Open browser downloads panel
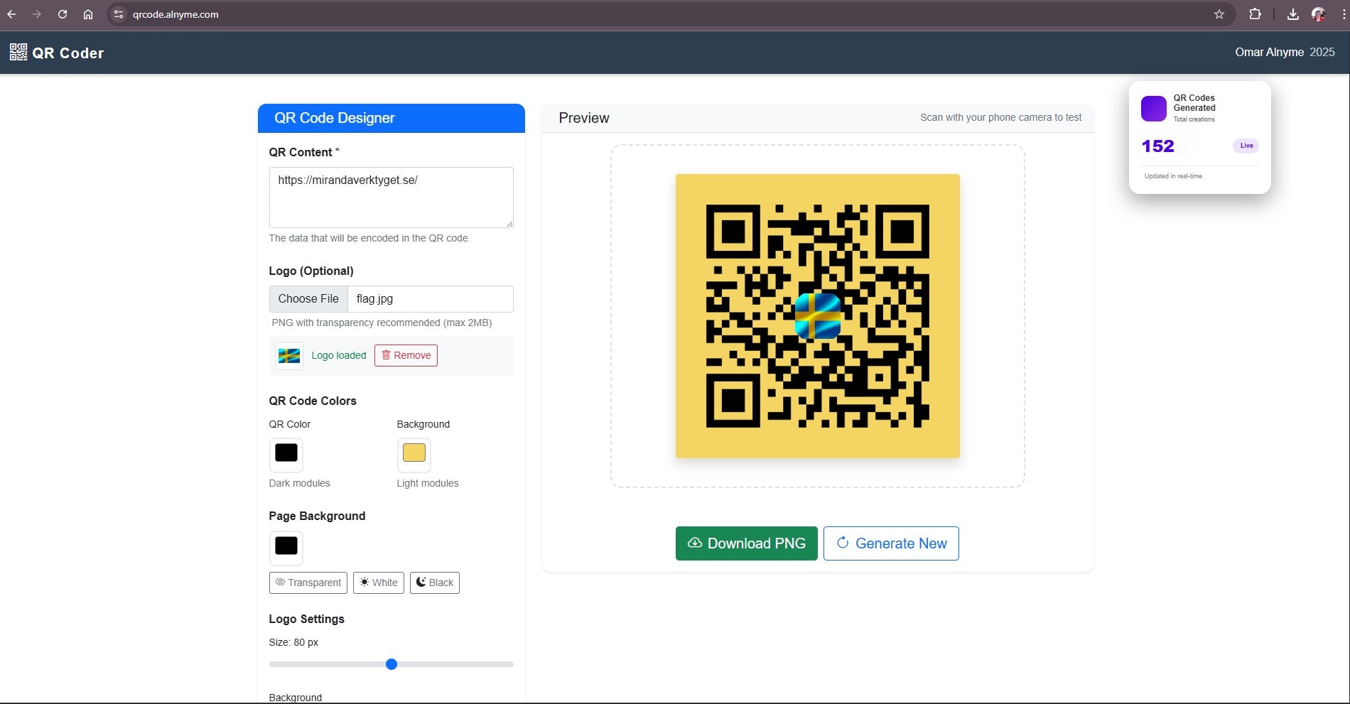 pyautogui.click(x=1293, y=14)
